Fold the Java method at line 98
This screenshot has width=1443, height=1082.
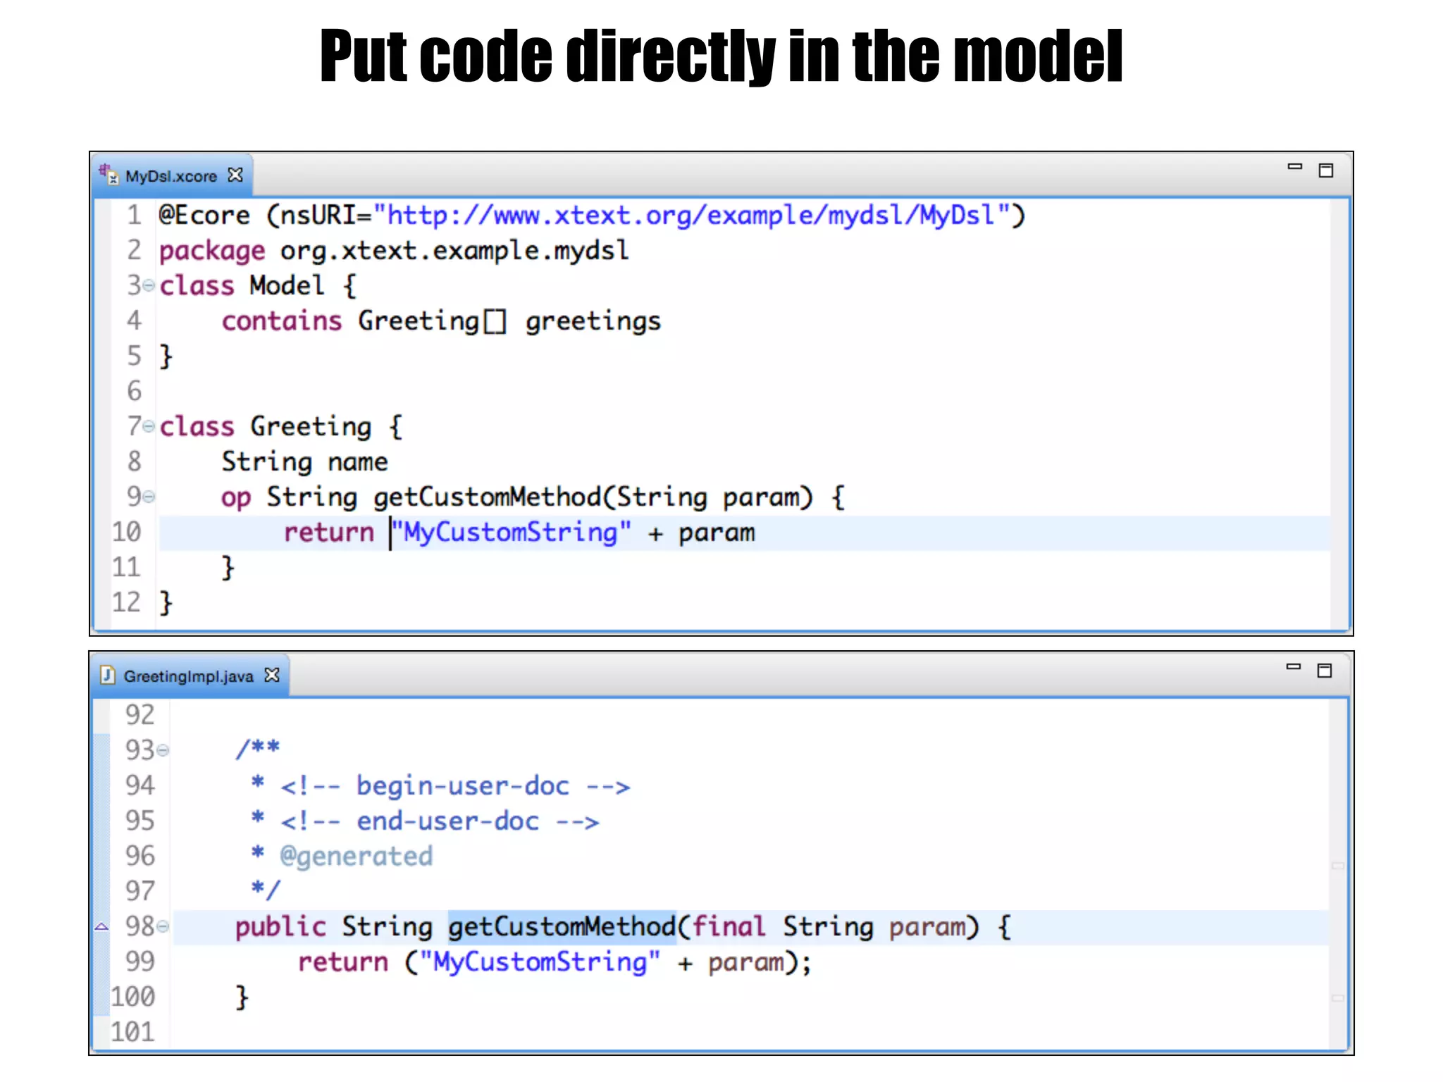click(163, 926)
